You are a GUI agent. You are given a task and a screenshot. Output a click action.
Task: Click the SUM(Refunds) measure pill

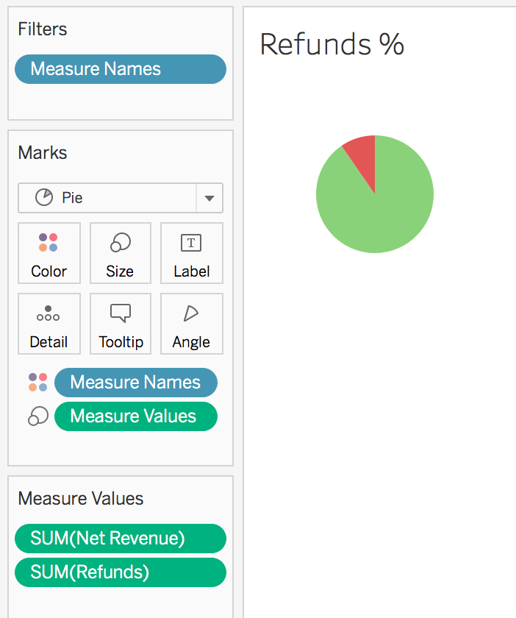coord(121,572)
